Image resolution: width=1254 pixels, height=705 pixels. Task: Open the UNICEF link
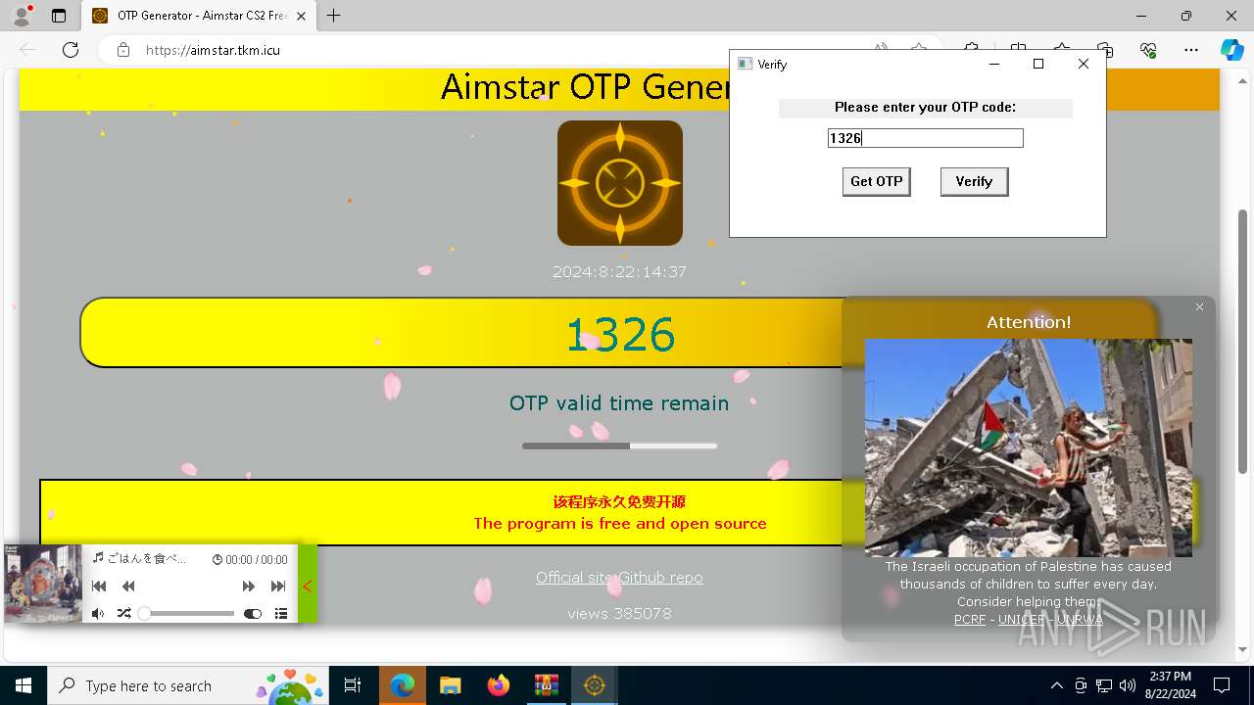point(1021,619)
